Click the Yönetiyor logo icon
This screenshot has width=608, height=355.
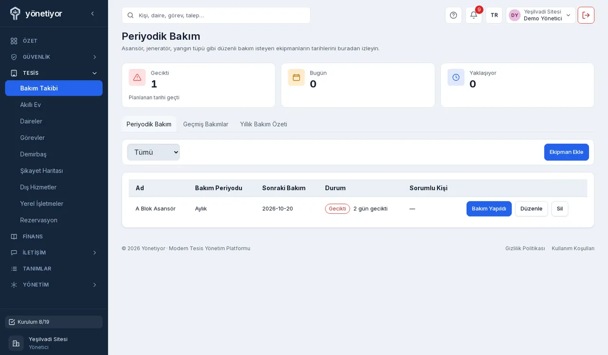click(15, 13)
